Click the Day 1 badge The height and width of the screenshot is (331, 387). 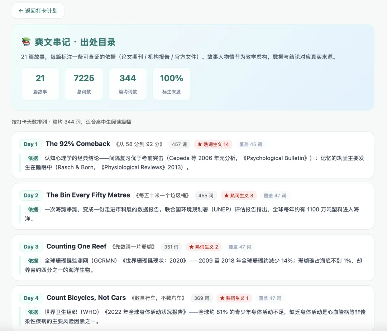[31, 144]
